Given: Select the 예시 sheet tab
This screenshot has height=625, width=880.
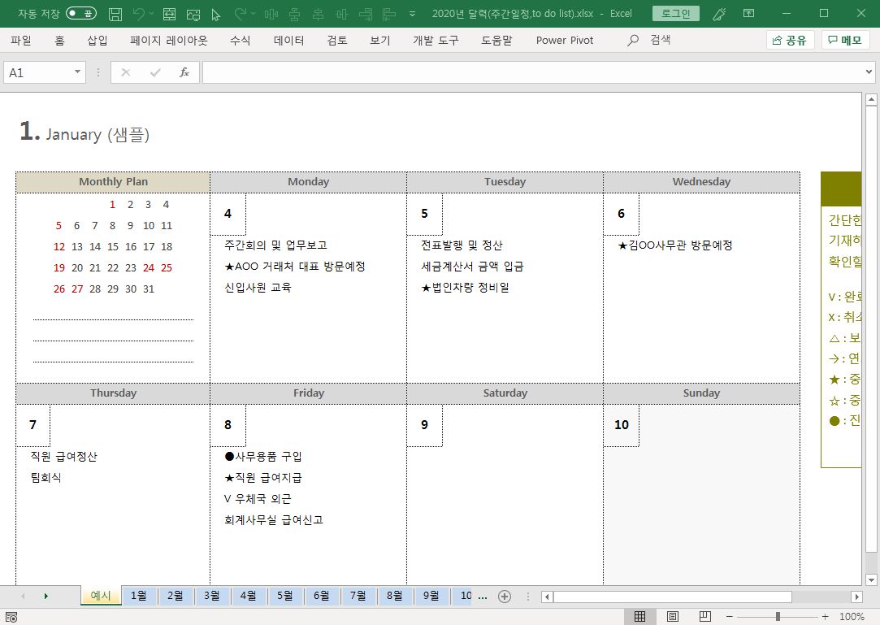Looking at the screenshot, I should pos(101,596).
